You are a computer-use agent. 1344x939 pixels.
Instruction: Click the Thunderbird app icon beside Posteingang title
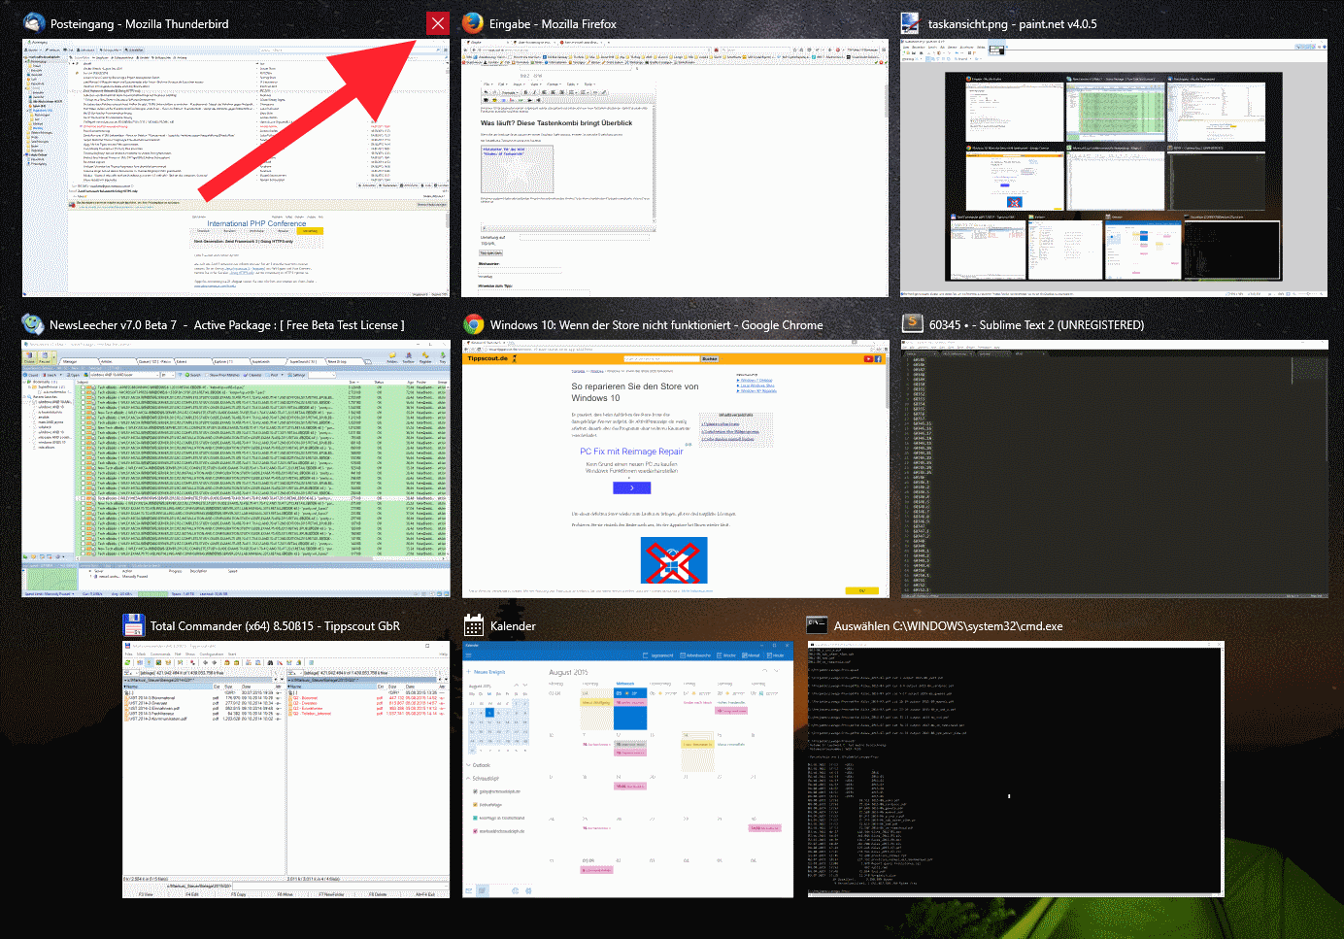(x=34, y=23)
